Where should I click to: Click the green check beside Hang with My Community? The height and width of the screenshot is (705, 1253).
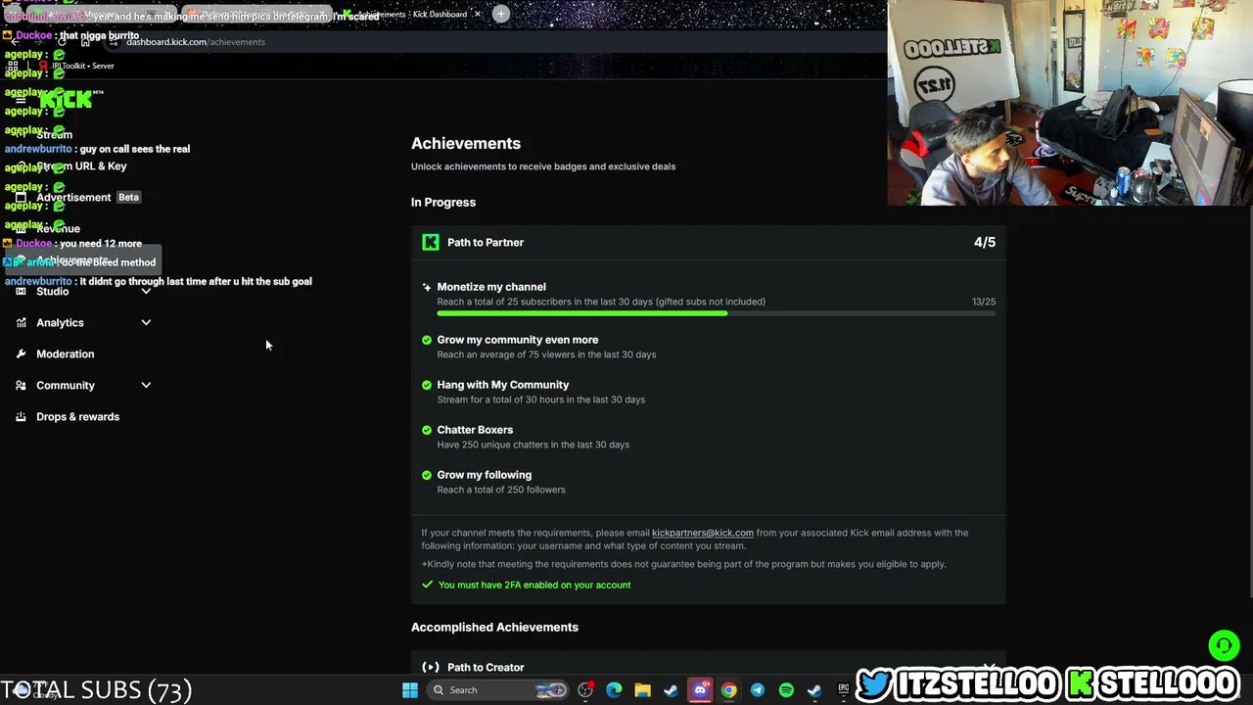click(x=427, y=385)
